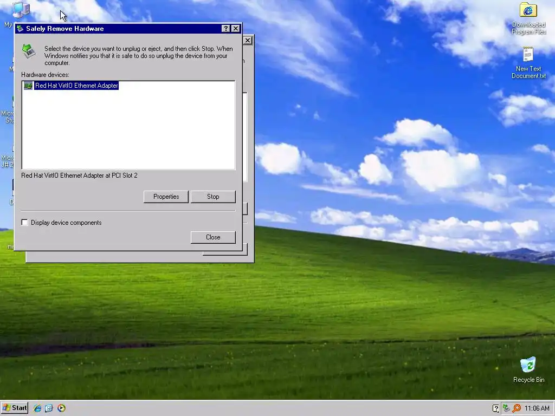Click the PCI Slot 2 device description text
Screen dimensions: 555x416
coord(79,175)
